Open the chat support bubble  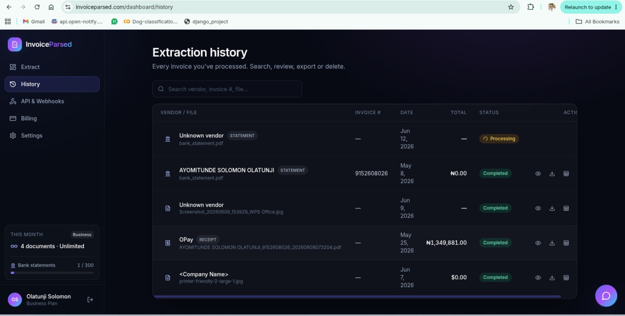coord(606,296)
